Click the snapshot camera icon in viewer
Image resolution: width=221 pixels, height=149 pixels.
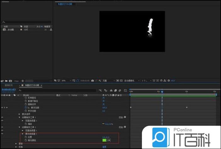(92, 81)
